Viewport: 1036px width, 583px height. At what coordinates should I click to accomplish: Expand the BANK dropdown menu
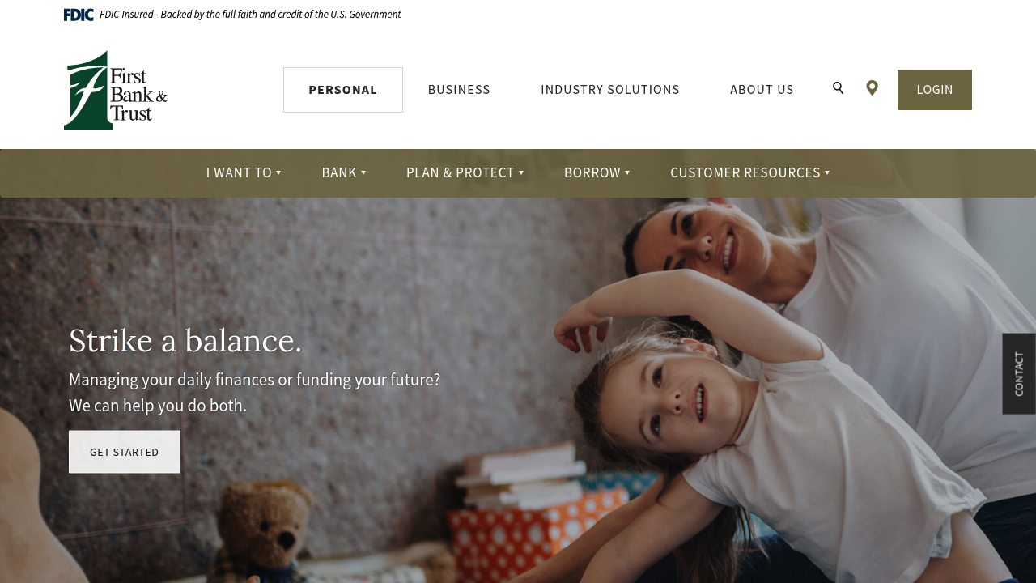coord(344,172)
